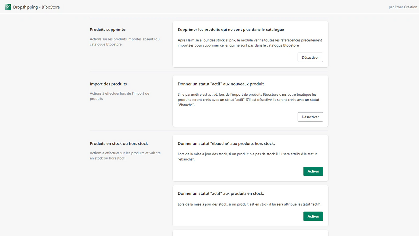419x236 pixels.
Task: Click heading about giving new products "actif" status
Action: click(221, 84)
